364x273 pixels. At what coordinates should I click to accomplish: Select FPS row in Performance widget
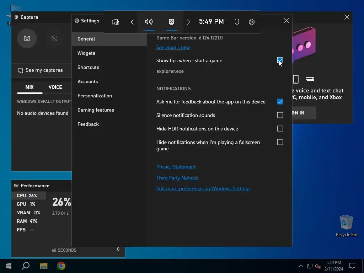point(29,230)
